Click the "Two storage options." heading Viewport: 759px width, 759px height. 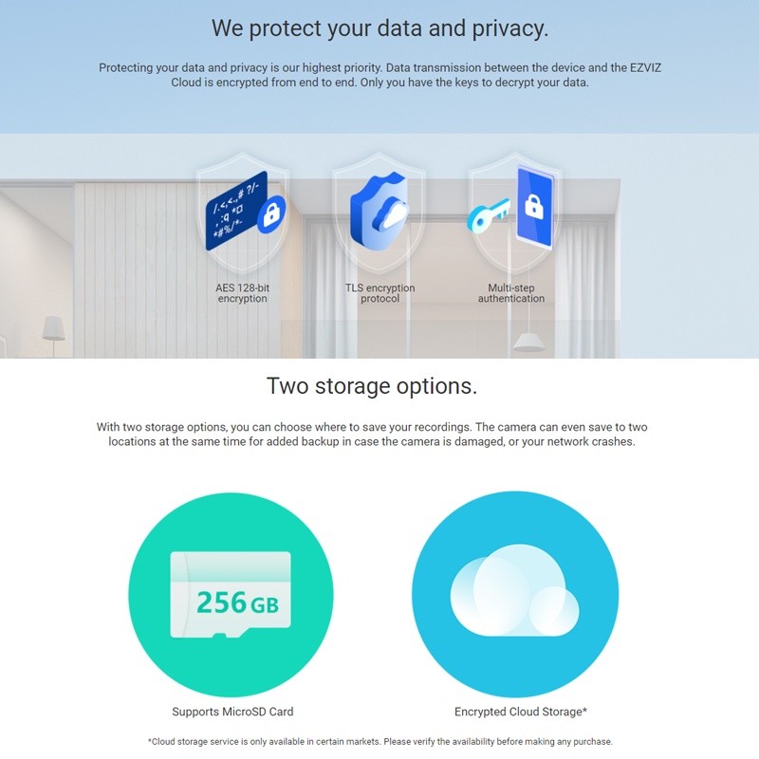click(x=372, y=386)
